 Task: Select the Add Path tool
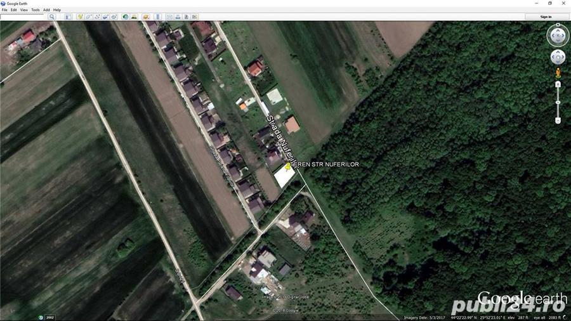pyautogui.click(x=97, y=16)
